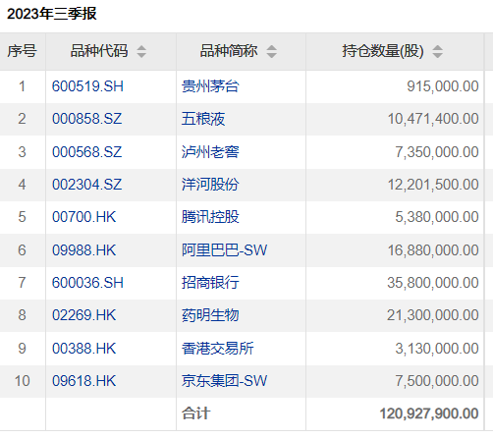The width and height of the screenshot is (493, 439).
Task: Open 京东集团-SW stock link
Action: click(224, 381)
